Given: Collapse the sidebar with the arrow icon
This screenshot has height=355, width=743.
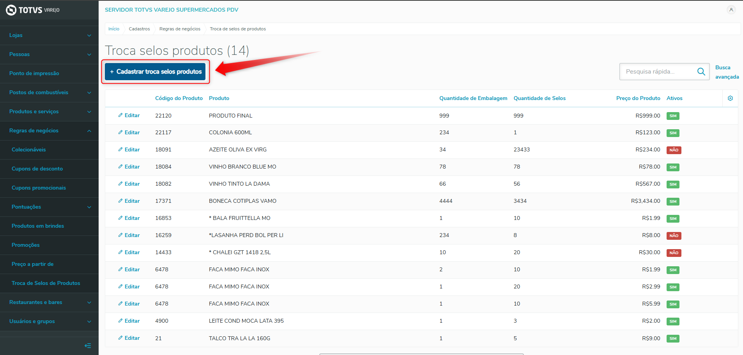Looking at the screenshot, I should click(x=88, y=346).
